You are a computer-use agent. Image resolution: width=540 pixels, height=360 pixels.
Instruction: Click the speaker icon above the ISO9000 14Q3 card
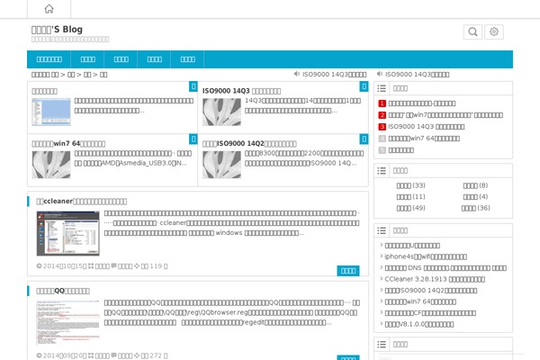(x=297, y=74)
